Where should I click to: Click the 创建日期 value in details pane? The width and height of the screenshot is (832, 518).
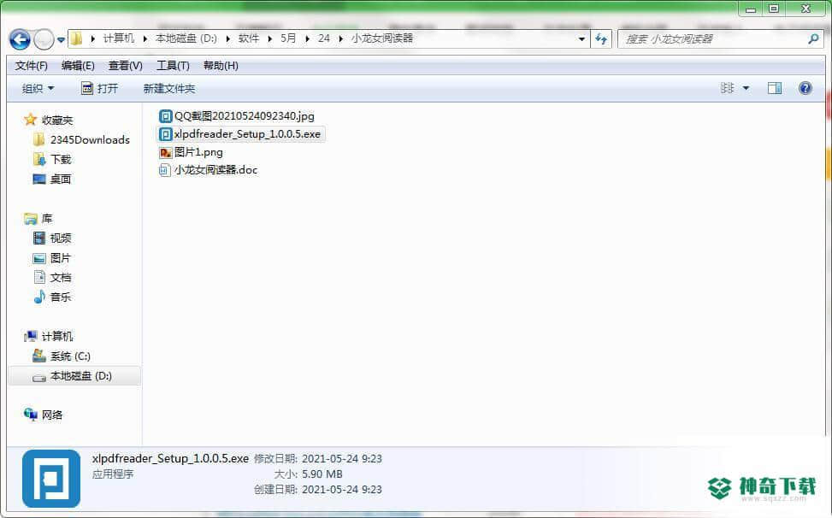[342, 490]
